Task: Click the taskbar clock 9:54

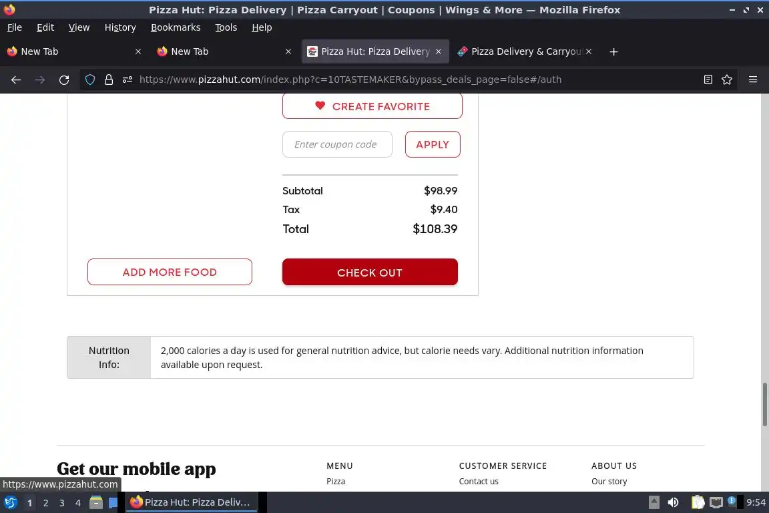Action: coord(756,502)
